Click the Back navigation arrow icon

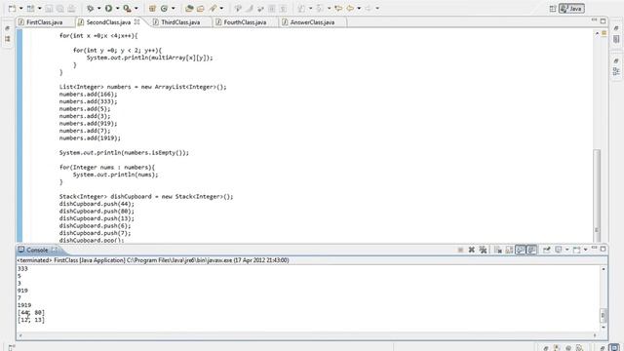tap(350, 9)
